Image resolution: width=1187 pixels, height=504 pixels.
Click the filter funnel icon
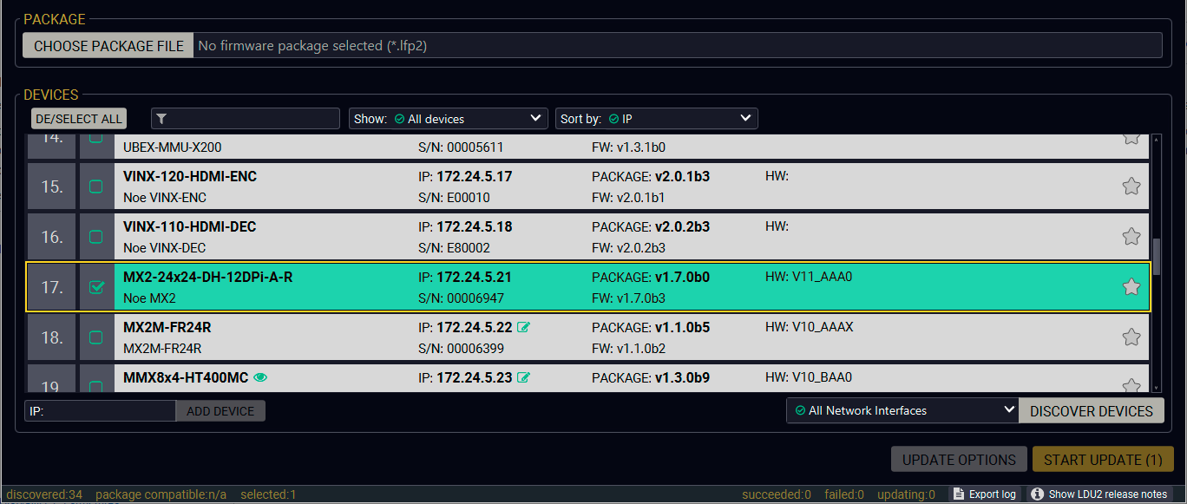(x=161, y=119)
